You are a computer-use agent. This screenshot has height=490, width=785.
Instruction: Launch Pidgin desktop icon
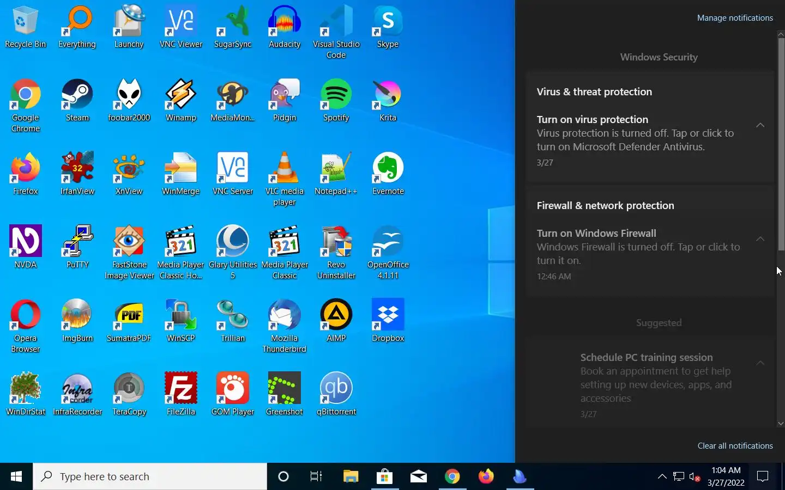(x=284, y=101)
